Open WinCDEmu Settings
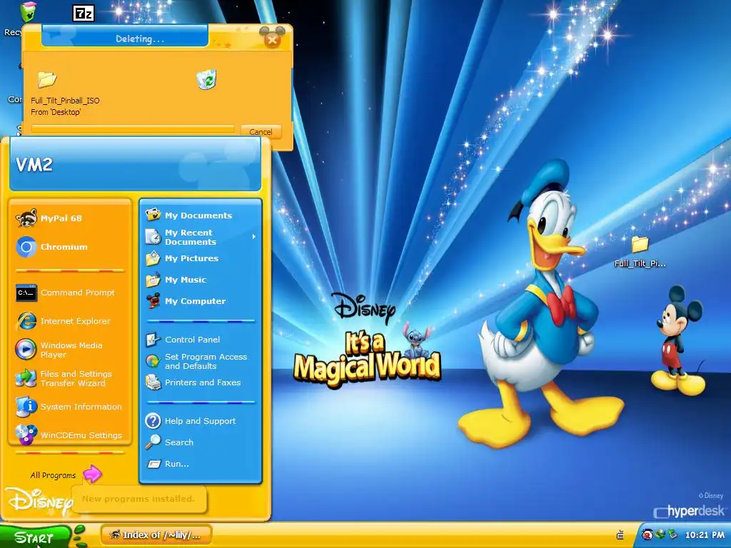This screenshot has height=548, width=731. (x=70, y=435)
